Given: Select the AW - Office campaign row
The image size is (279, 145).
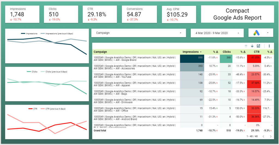Looking at the screenshot, I should pyautogui.click(x=183, y=109).
